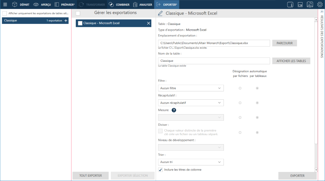Click the information icon in the top bar
Screen dimensions: 325x181
[290, 5]
